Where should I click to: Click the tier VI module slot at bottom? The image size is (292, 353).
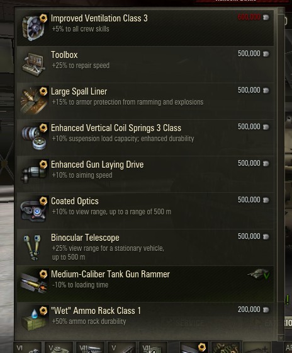[28, 347]
